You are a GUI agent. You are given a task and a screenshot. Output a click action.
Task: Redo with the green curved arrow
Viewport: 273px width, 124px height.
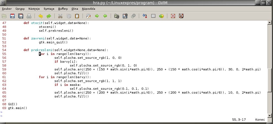(49, 16)
